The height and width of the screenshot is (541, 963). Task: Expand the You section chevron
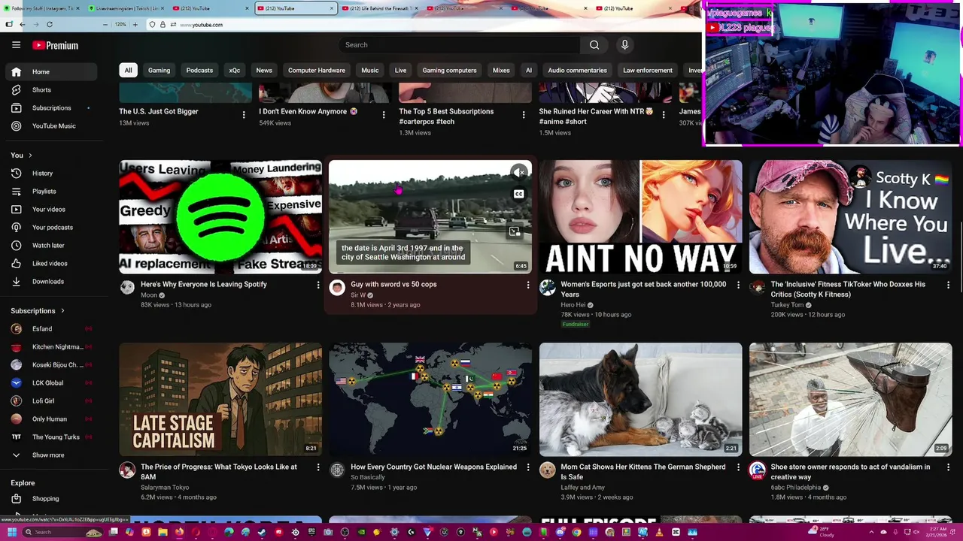pyautogui.click(x=30, y=156)
